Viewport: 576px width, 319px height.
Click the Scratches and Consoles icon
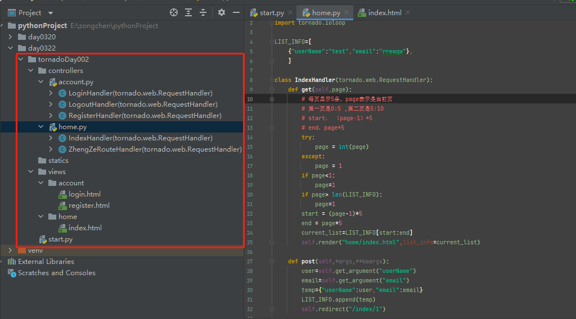(12, 273)
